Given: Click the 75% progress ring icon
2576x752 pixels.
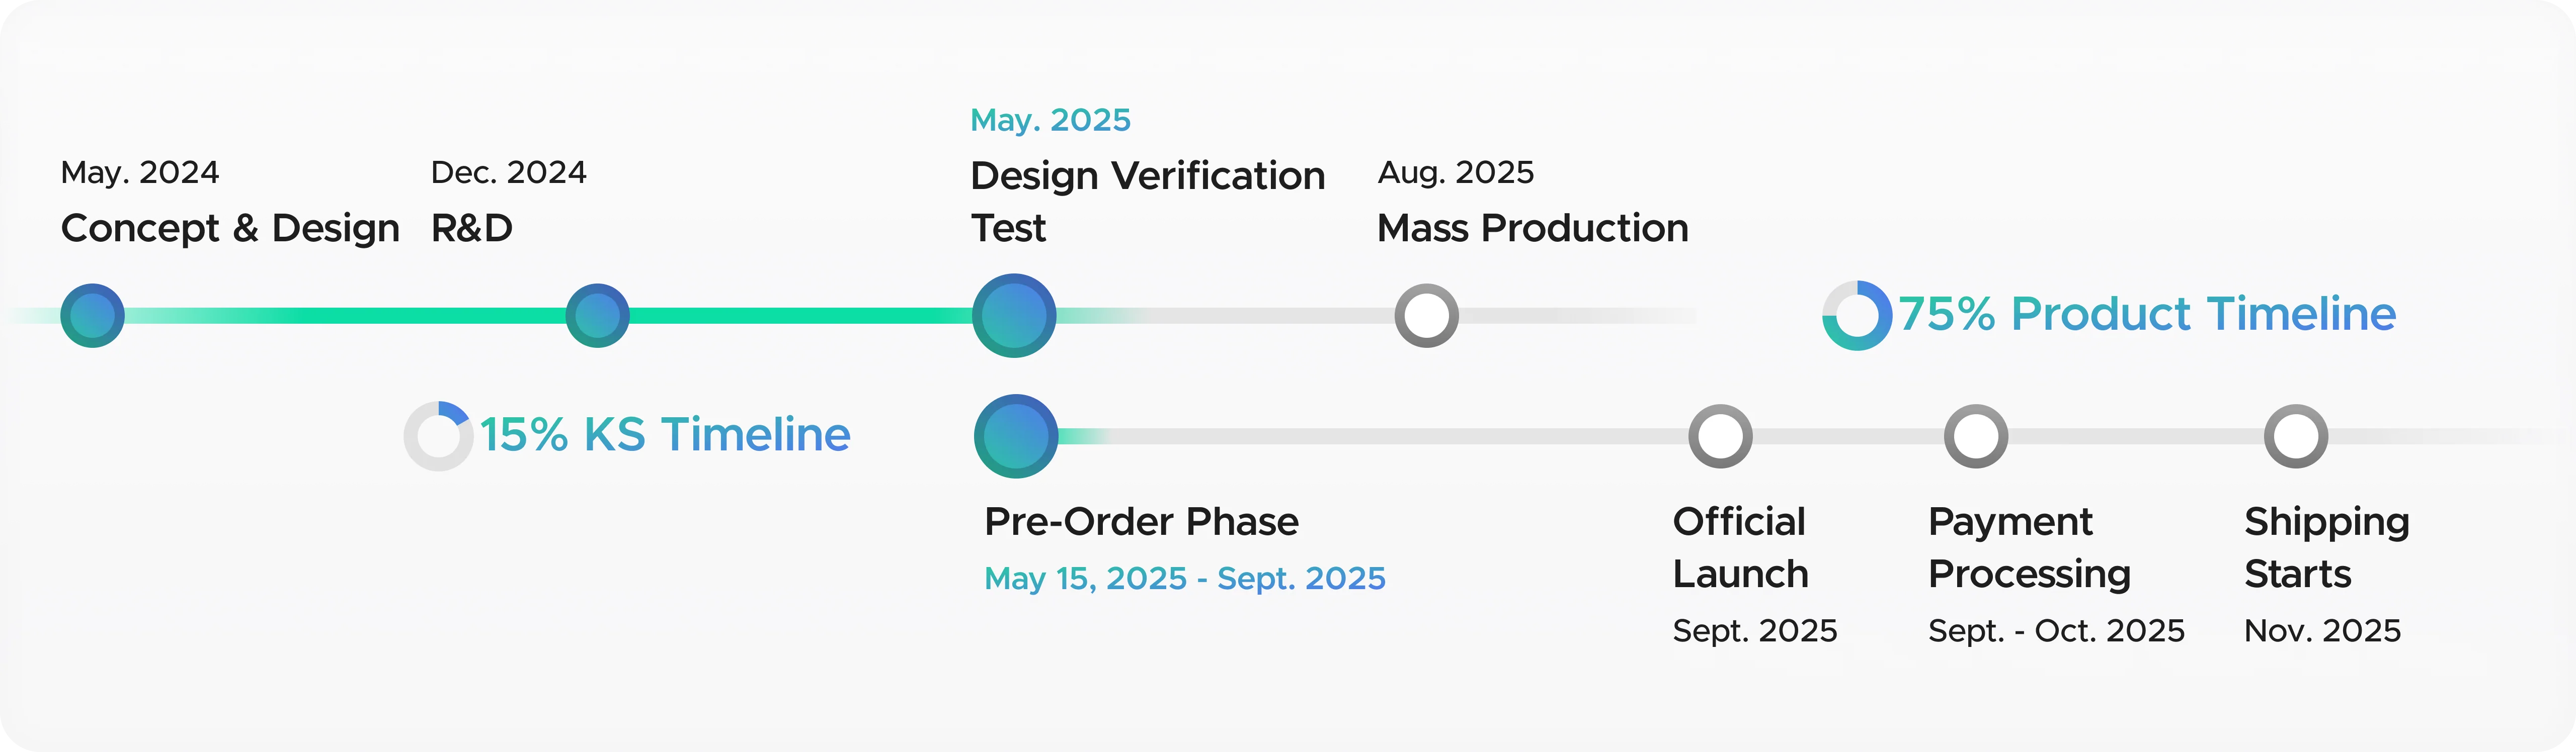Looking at the screenshot, I should 1857,316.
